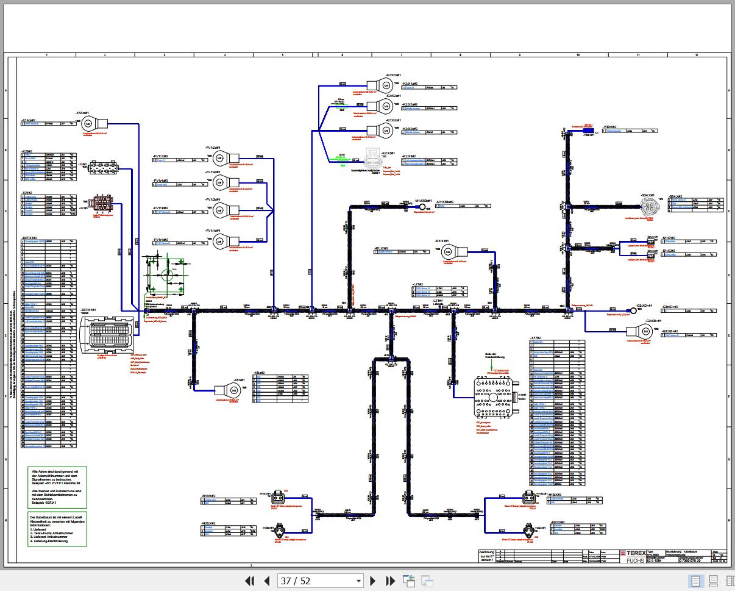Go to the previous page

(266, 581)
